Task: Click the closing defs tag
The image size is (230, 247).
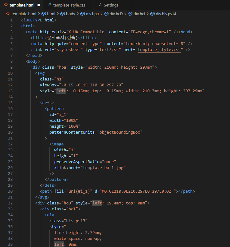Action: [x=48, y=185]
